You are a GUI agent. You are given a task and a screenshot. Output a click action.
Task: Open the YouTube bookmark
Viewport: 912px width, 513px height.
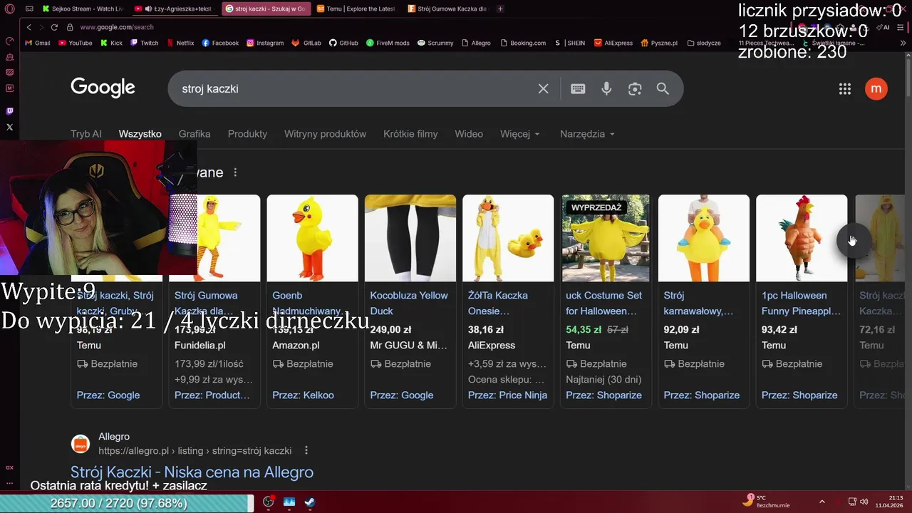tap(76, 43)
